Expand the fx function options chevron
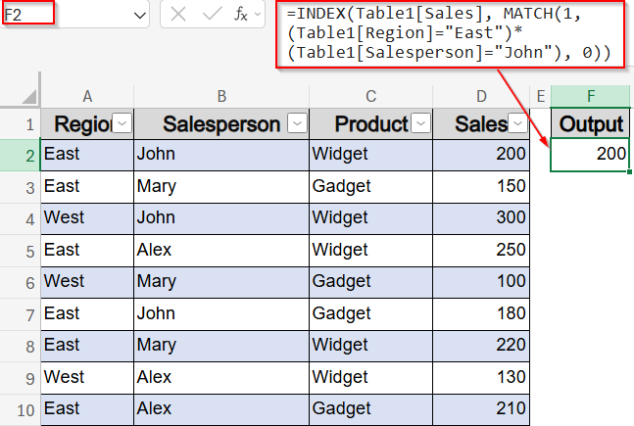The image size is (634, 426). click(x=258, y=15)
